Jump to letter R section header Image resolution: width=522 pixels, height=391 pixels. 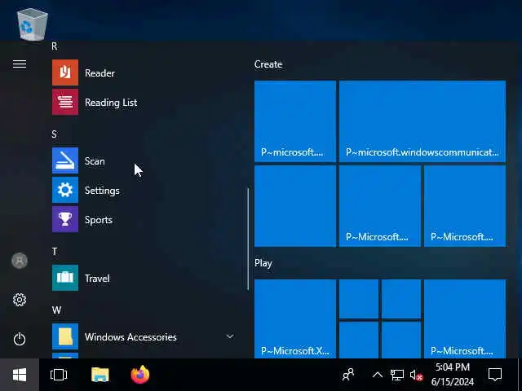55,46
